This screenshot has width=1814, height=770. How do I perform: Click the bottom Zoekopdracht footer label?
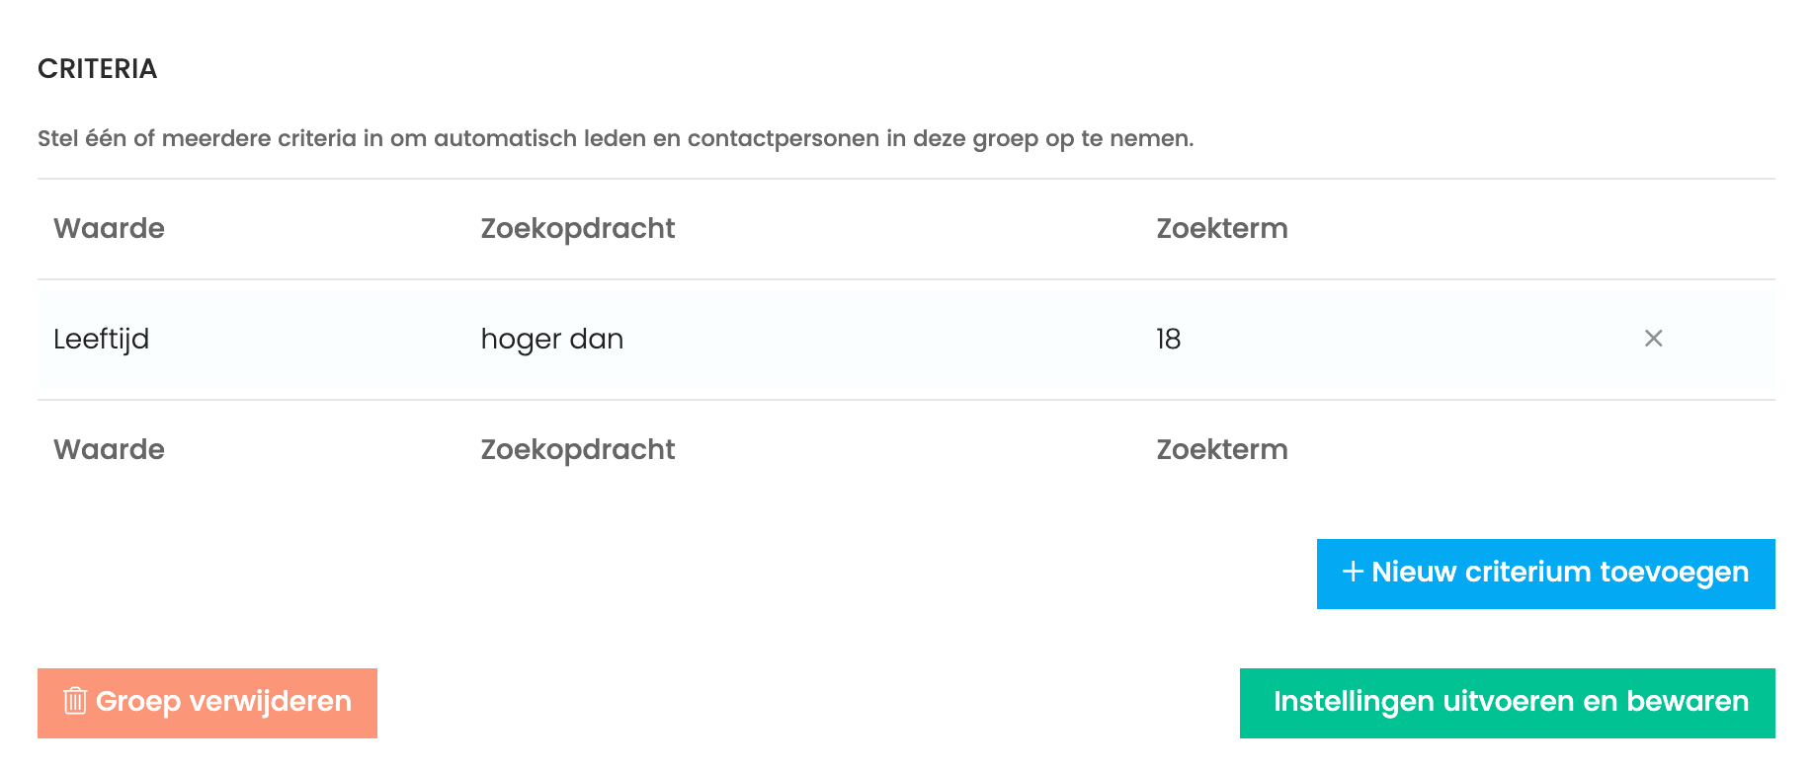577,450
